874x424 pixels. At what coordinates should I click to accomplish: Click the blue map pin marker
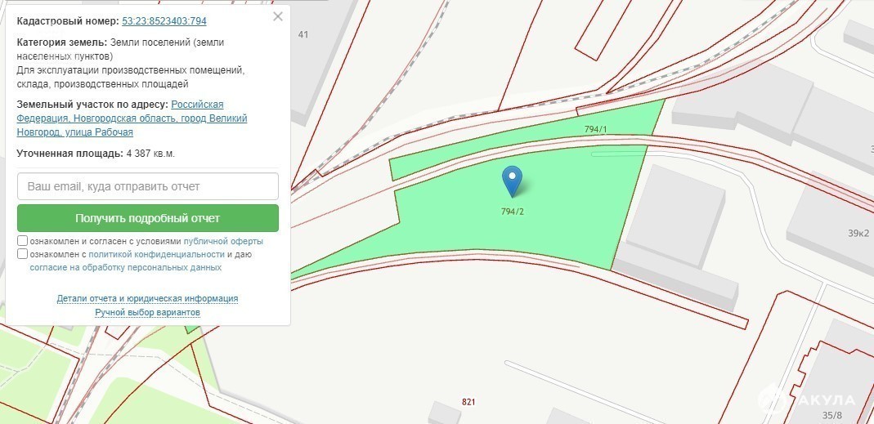512,181
